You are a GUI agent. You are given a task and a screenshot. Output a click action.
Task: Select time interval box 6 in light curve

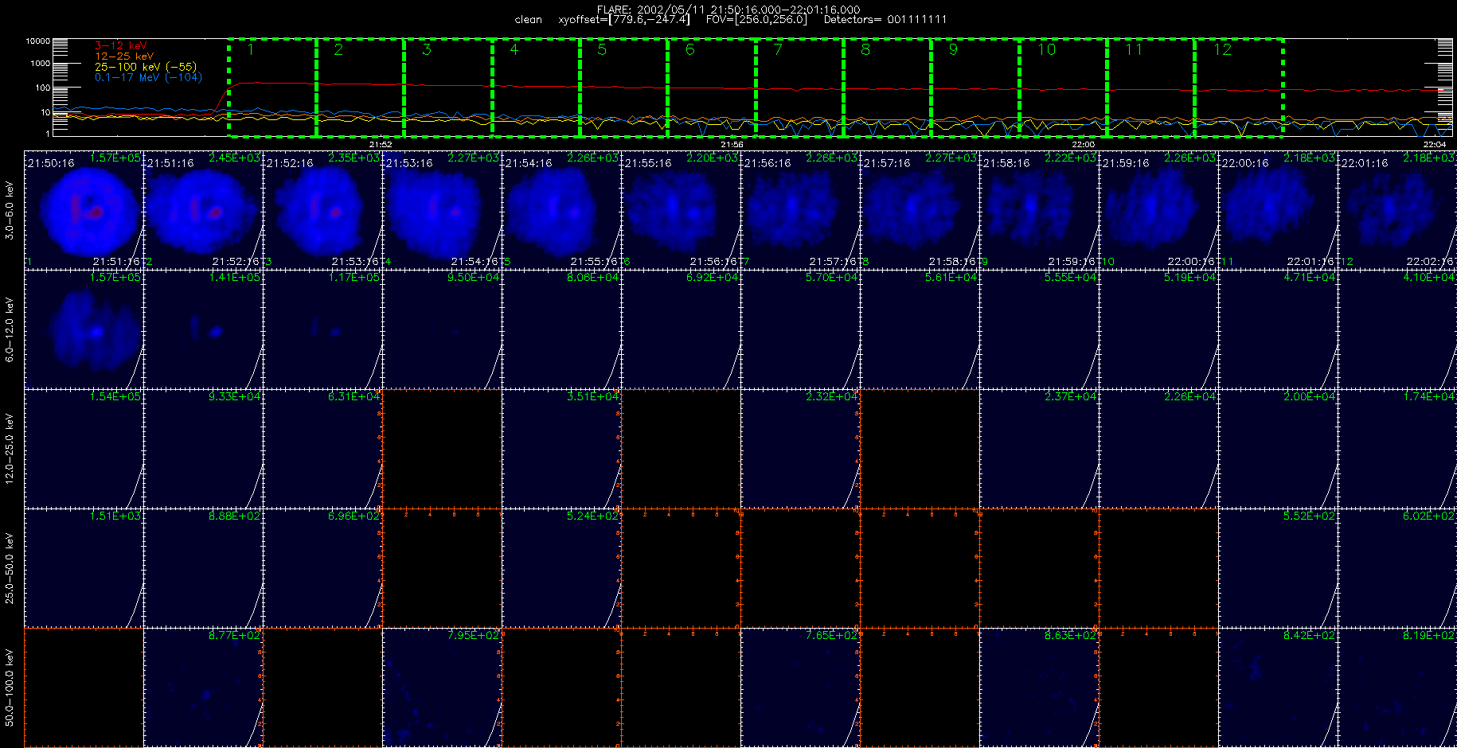(x=712, y=88)
